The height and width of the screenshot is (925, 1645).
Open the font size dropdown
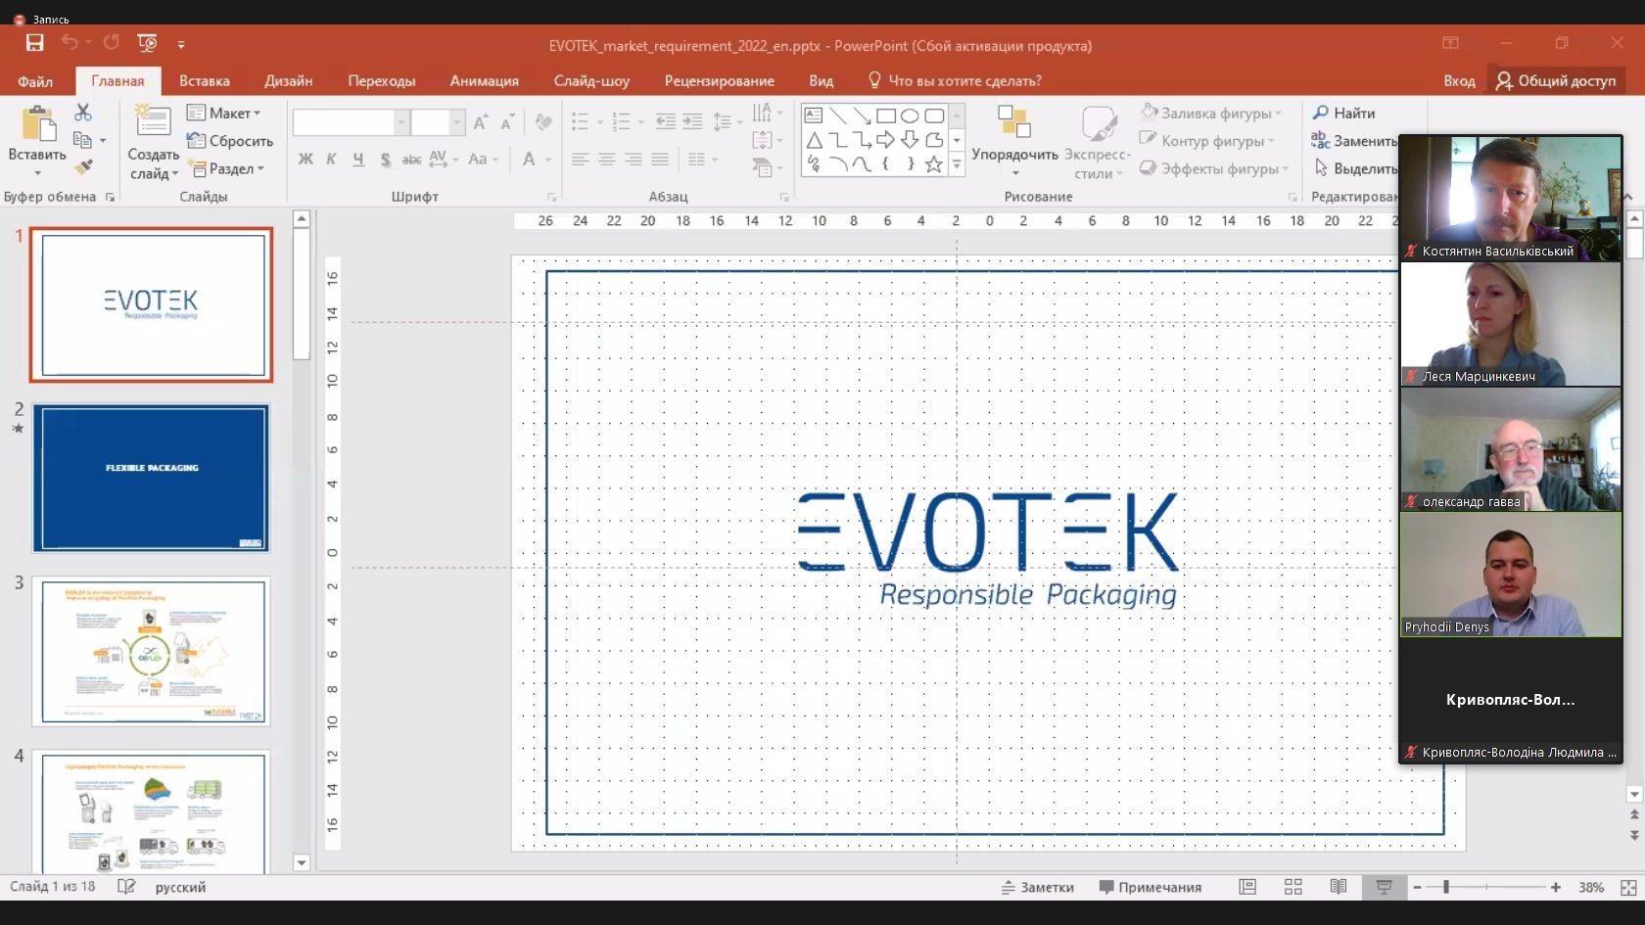click(x=456, y=122)
